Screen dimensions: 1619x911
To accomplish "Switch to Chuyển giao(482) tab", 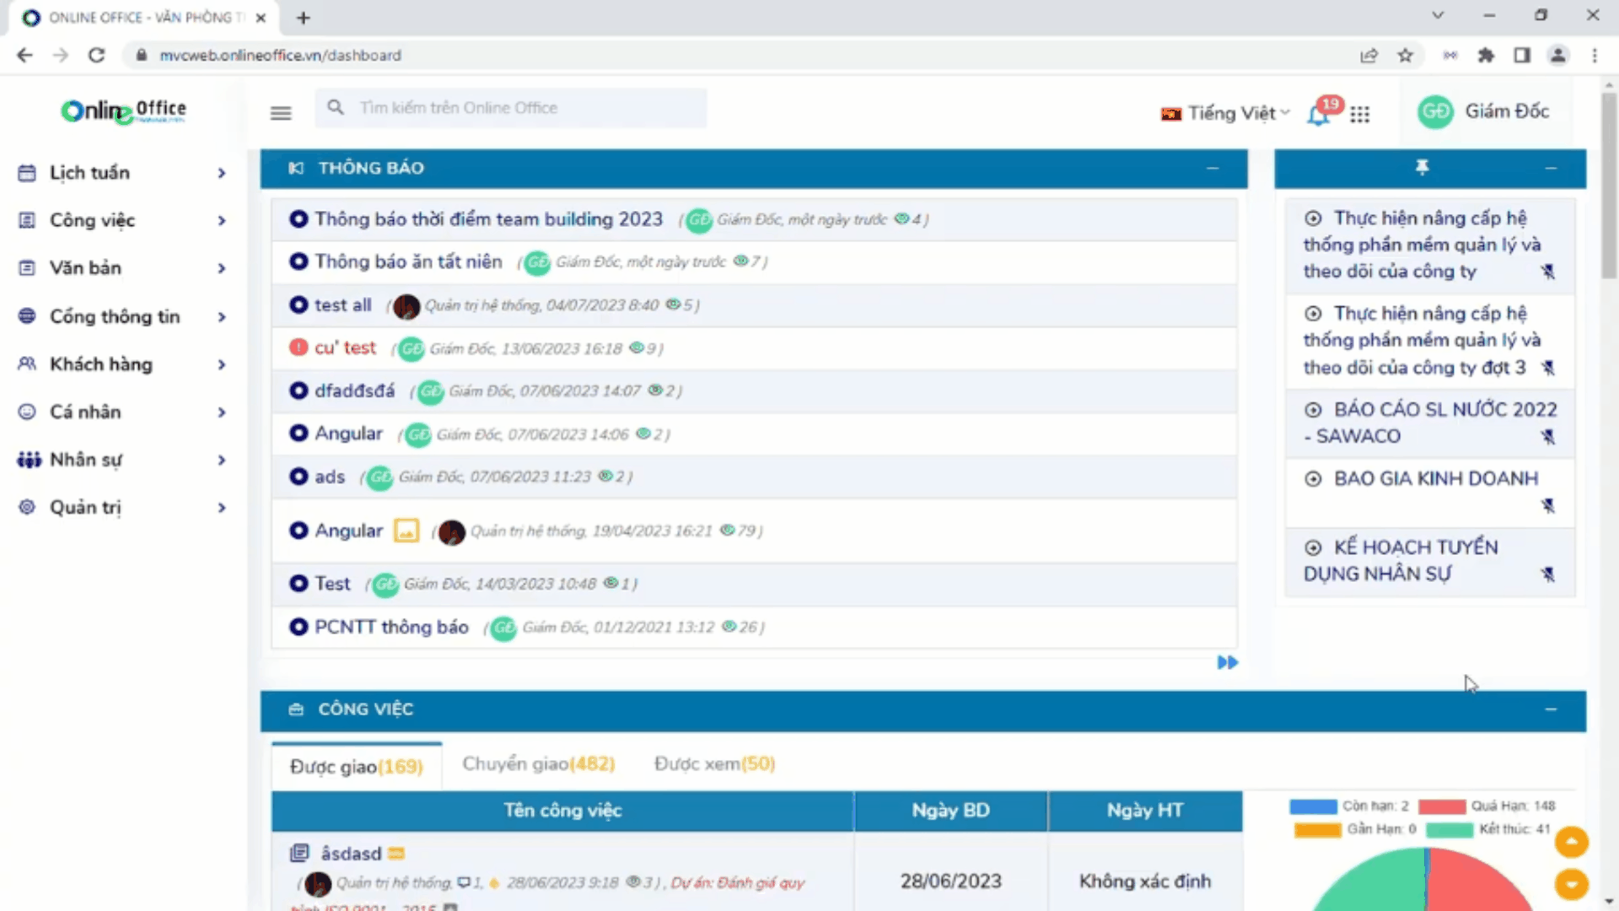I will pos(538,763).
